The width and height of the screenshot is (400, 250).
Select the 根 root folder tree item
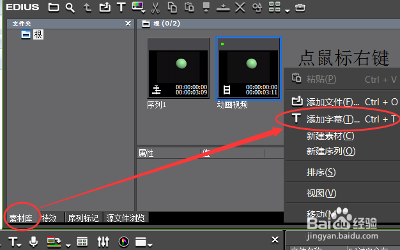[x=38, y=34]
